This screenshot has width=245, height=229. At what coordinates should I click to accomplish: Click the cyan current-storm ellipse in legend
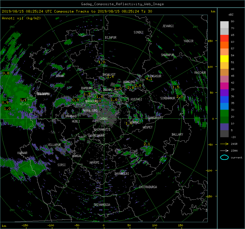(x=224, y=157)
